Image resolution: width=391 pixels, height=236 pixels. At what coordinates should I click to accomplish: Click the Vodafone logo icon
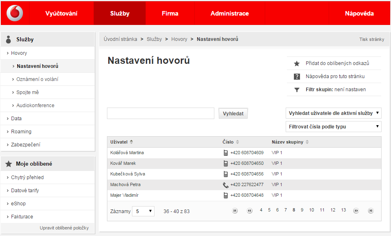coord(15,13)
